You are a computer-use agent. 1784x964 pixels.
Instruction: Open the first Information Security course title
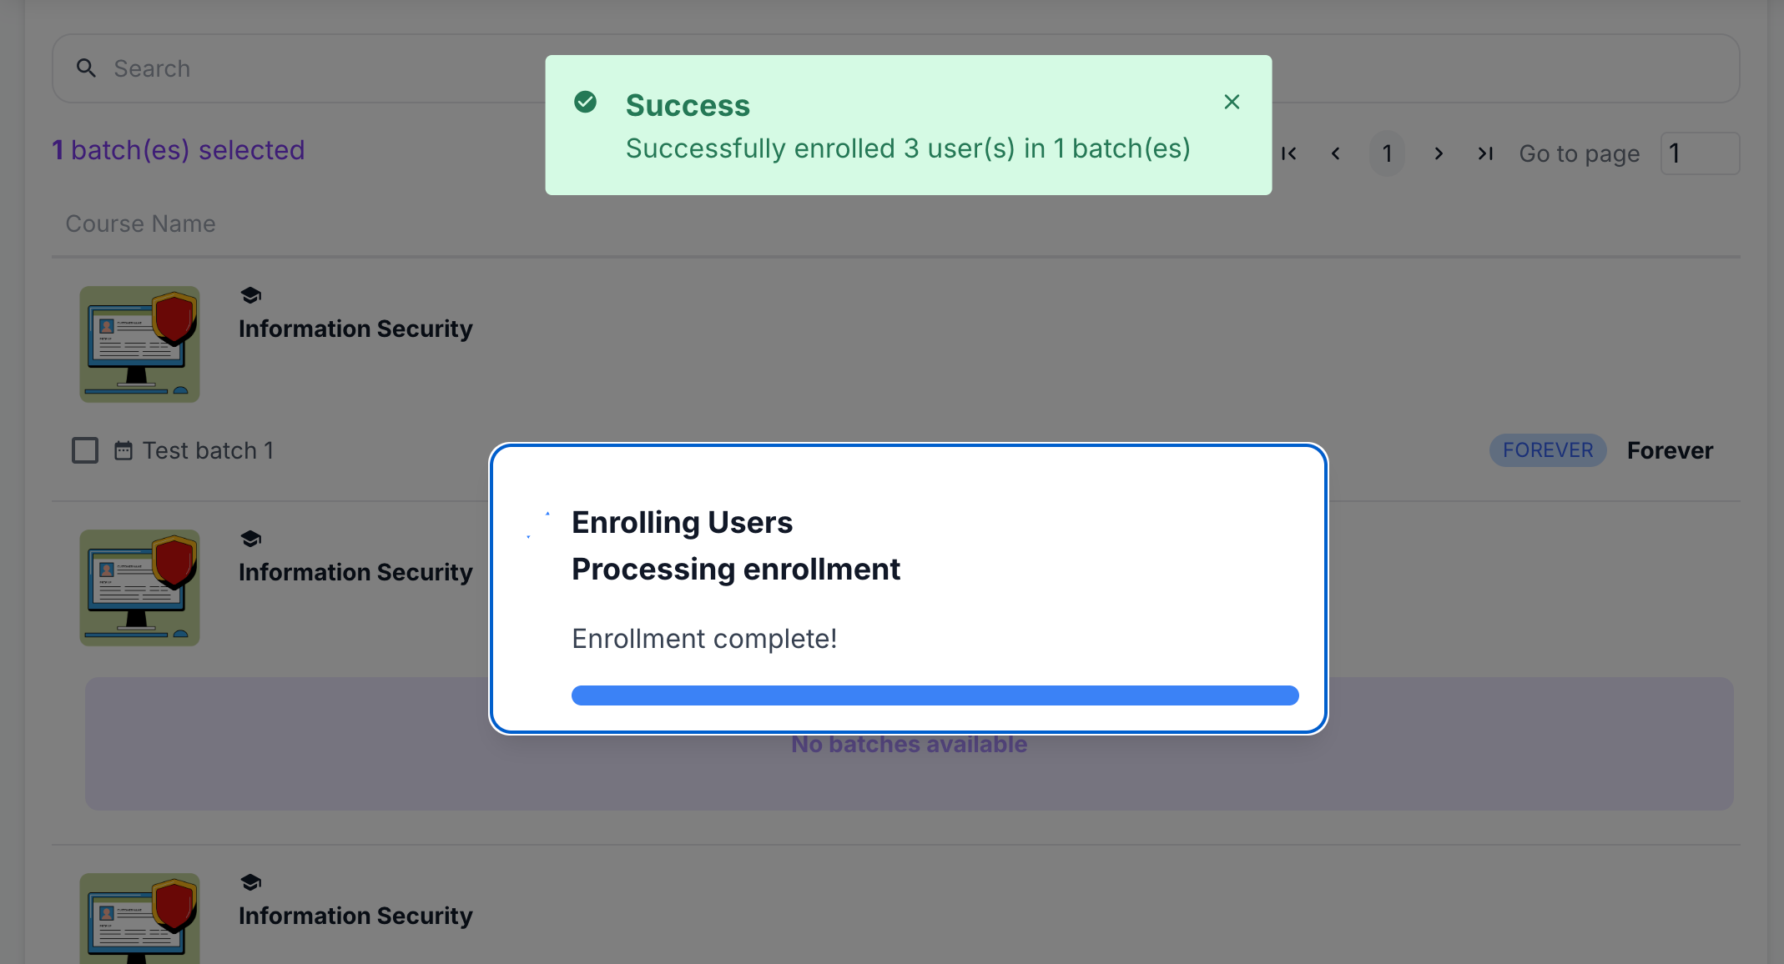point(355,329)
